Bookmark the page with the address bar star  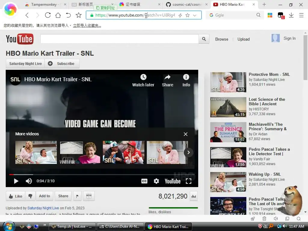point(188,15)
